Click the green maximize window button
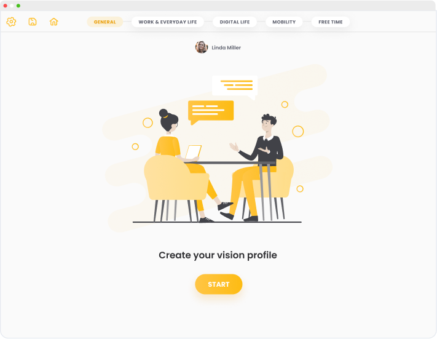The height and width of the screenshot is (339, 437). pos(18,6)
